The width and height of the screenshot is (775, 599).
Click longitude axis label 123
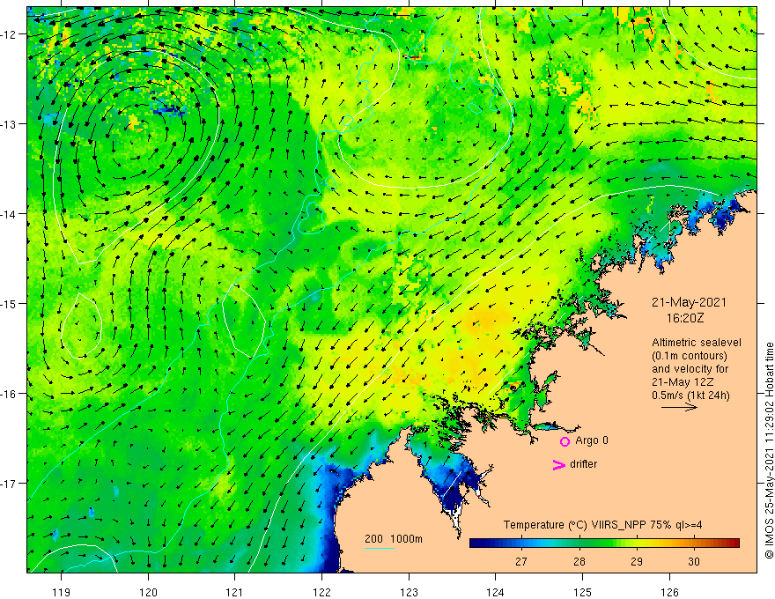coord(409,592)
